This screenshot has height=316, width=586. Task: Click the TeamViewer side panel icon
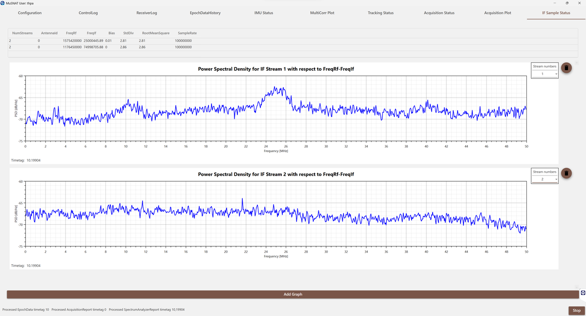click(x=583, y=293)
